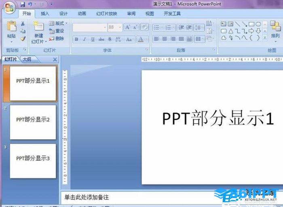Click the 粘贴 paste icon
Screen dimensions: 283x207
(11, 26)
